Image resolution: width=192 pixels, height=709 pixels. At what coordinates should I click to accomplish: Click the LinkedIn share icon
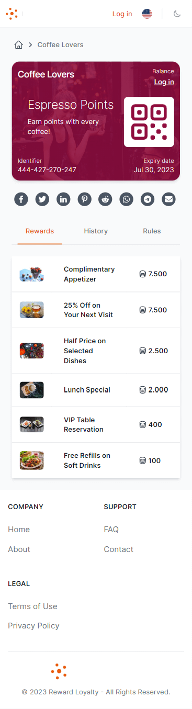(x=63, y=199)
